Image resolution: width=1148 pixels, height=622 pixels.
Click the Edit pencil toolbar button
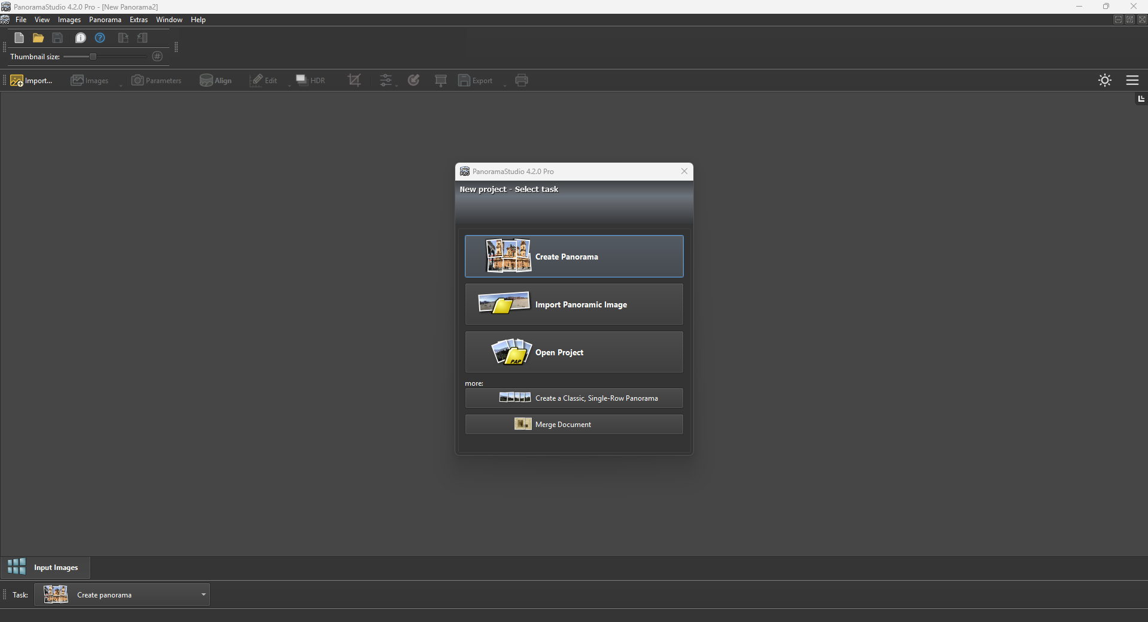(264, 81)
